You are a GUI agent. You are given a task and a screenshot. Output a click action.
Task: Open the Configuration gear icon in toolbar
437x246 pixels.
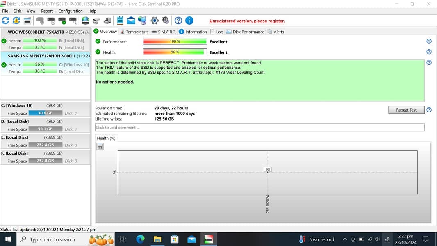(x=155, y=20)
